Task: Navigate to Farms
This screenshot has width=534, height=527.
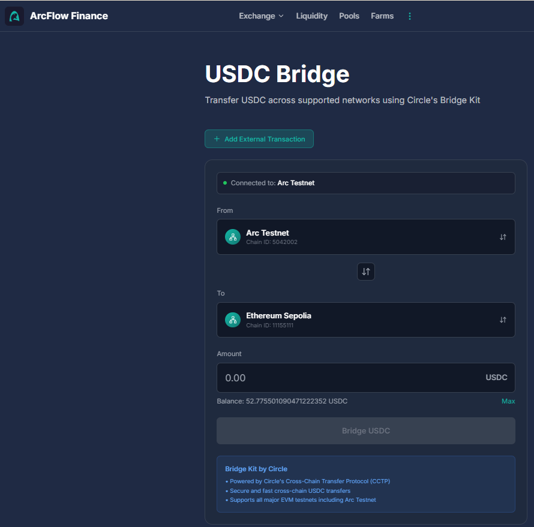Action: [382, 16]
